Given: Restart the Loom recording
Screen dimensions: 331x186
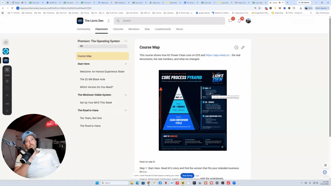Looking at the screenshot, I should 7,88.
